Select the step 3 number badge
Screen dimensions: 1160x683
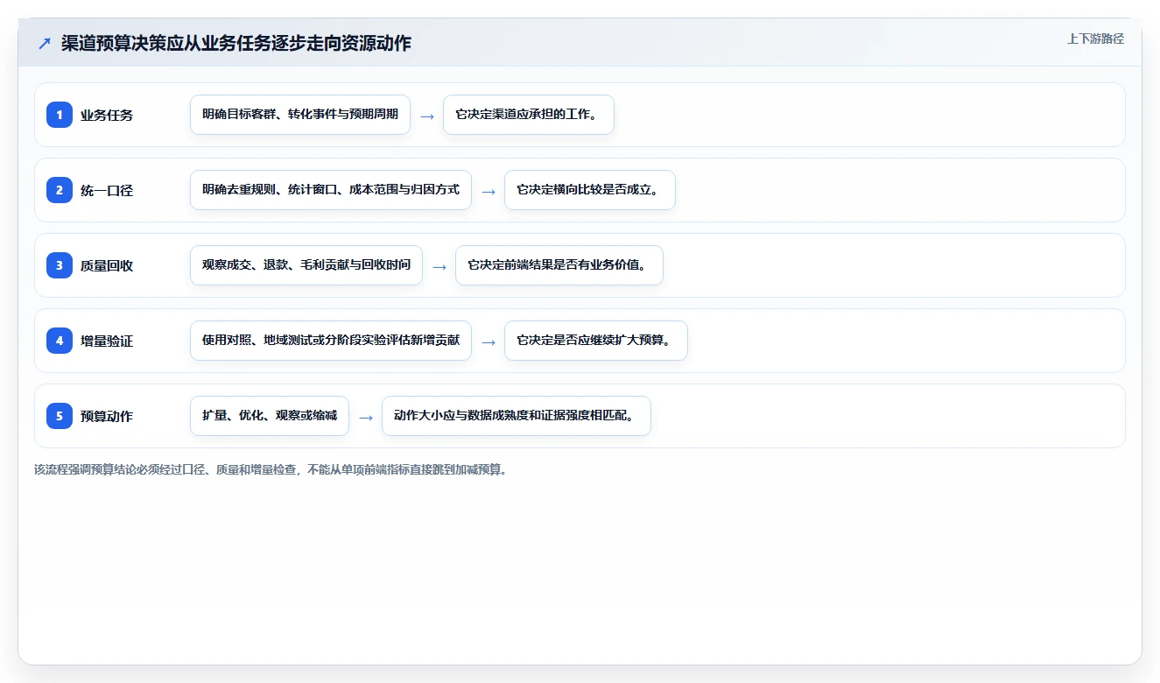(60, 265)
